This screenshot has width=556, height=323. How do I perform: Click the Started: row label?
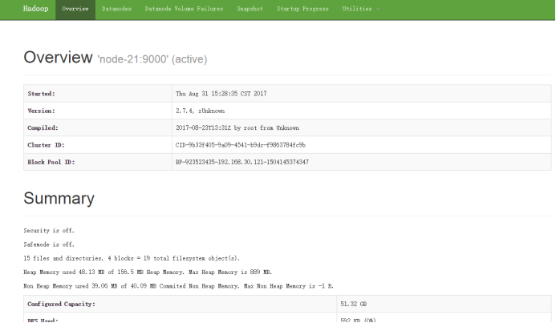[41, 94]
